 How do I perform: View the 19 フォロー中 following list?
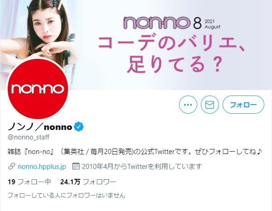(x=29, y=182)
